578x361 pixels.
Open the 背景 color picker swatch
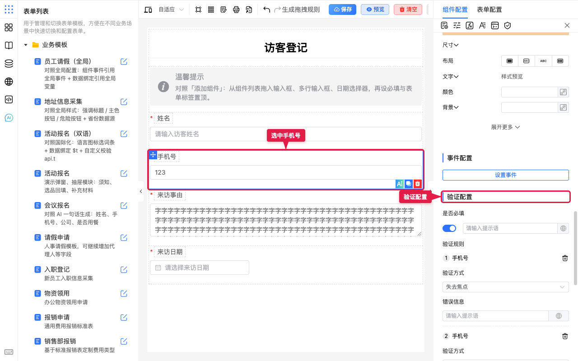click(563, 107)
